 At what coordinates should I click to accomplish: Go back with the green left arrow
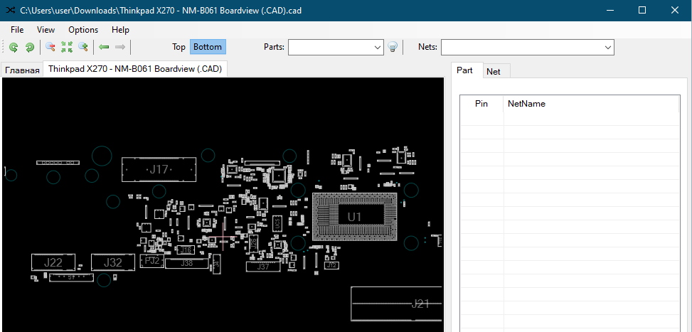(x=104, y=47)
